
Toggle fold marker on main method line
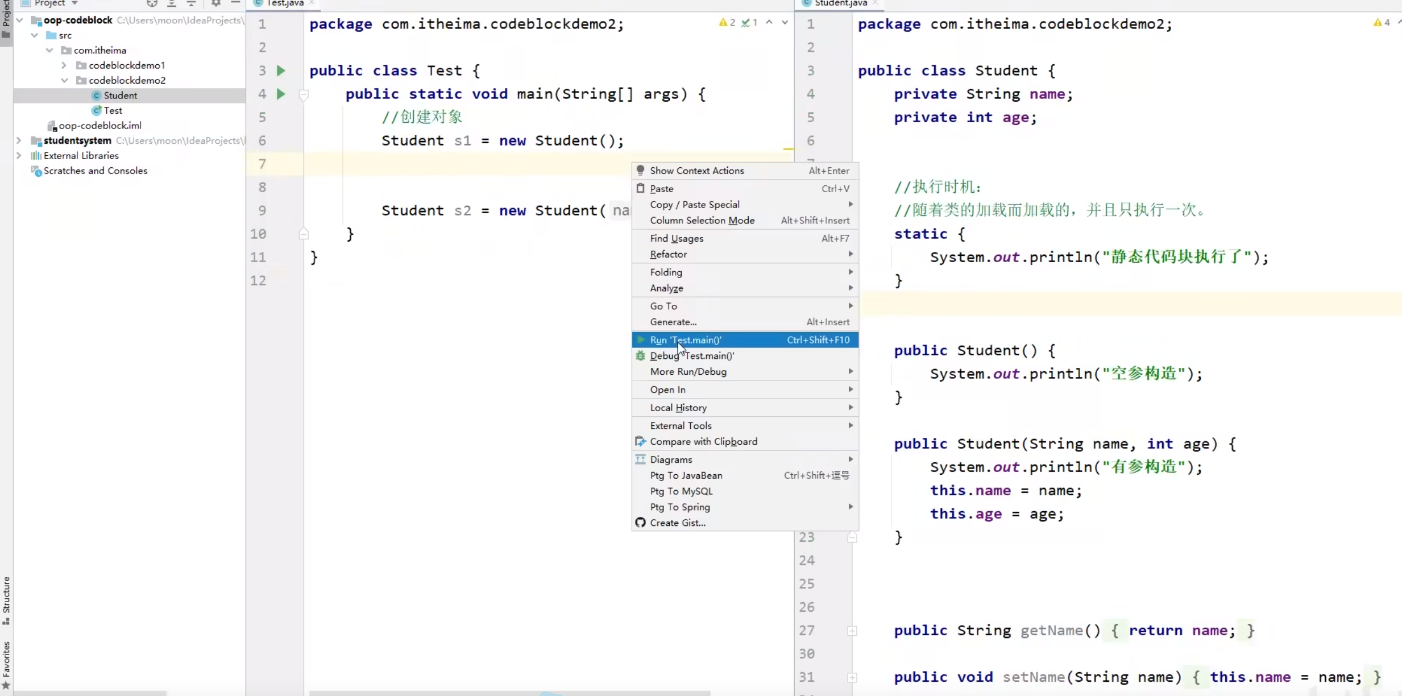point(304,94)
